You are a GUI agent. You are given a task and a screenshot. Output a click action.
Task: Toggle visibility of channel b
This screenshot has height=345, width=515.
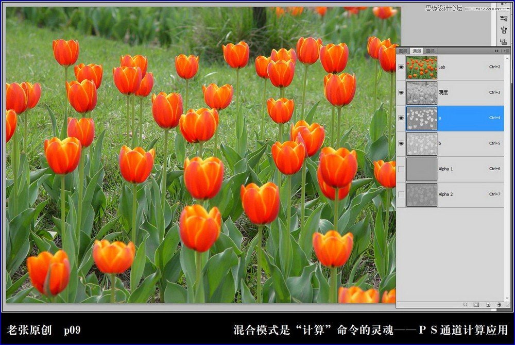coord(401,143)
